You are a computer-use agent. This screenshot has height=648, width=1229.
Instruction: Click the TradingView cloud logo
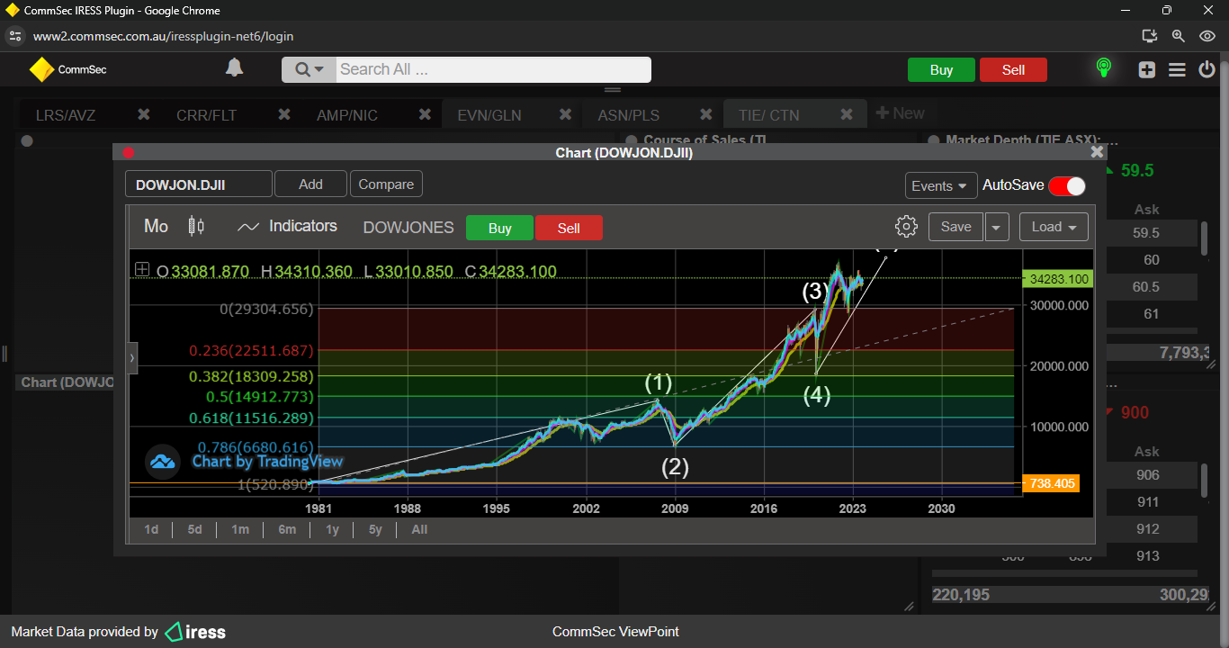tap(163, 462)
